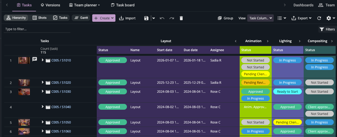Toggle the Gantt chart view
The width and height of the screenshot is (337, 137).
click(x=81, y=18)
